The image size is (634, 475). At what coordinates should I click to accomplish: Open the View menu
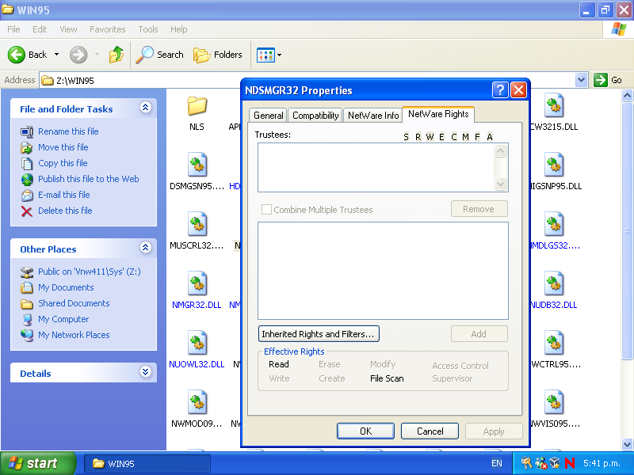coord(68,29)
